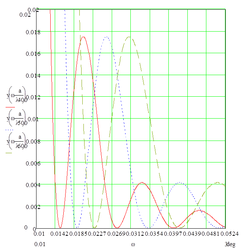This screenshot has height=248, width=241.
Task: Select the y-axis tick label 0.004
Action: pos(33,185)
